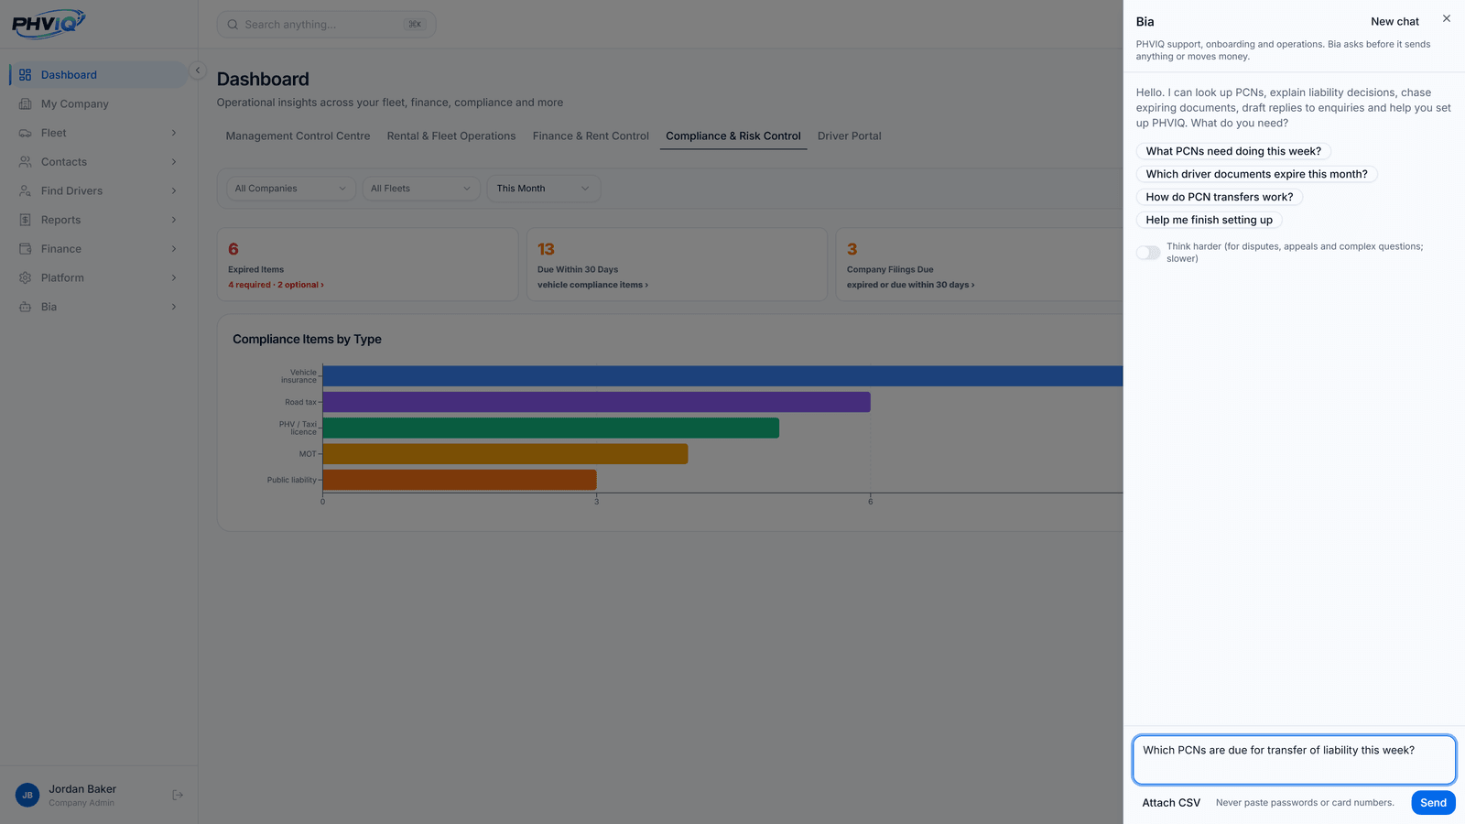Click the Dashboard grid icon in sidebar
This screenshot has height=824, width=1465.
pyautogui.click(x=25, y=75)
